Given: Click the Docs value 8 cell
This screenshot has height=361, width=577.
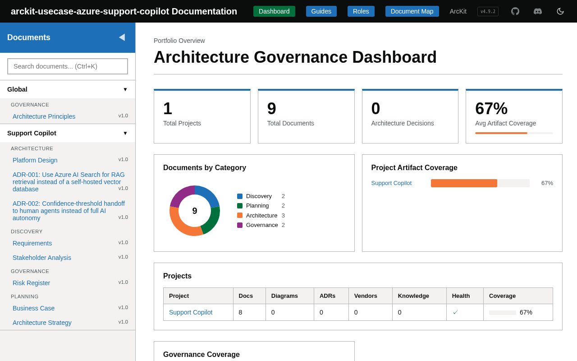Looking at the screenshot, I should pos(249,312).
